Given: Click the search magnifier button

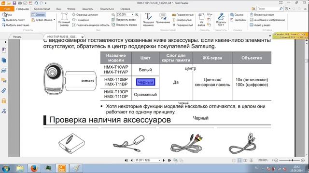Looking at the screenshot, I should [281, 9].
